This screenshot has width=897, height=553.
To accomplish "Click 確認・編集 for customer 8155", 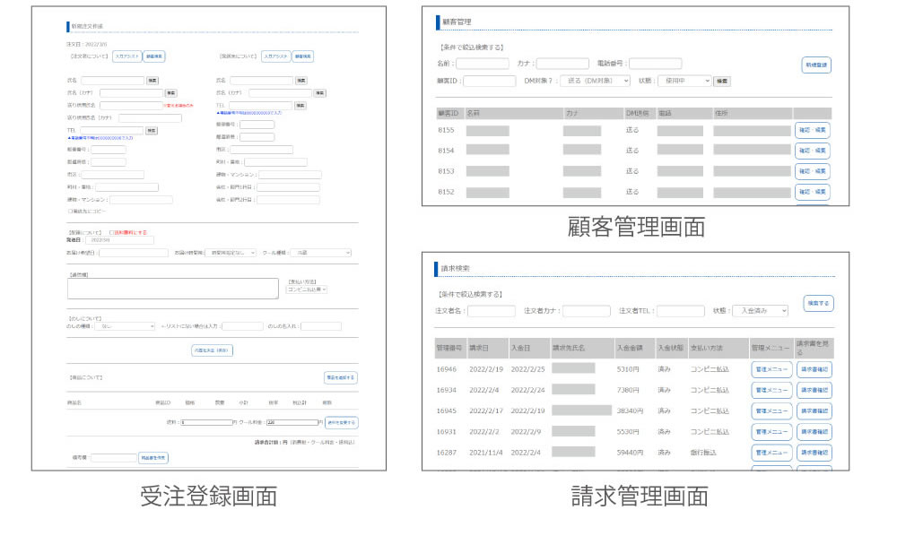I will click(x=812, y=131).
